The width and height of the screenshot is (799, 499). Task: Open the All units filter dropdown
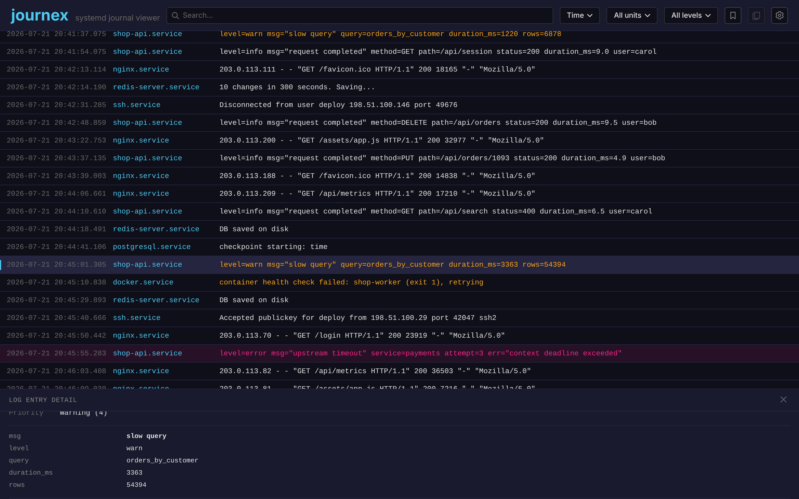(x=632, y=16)
